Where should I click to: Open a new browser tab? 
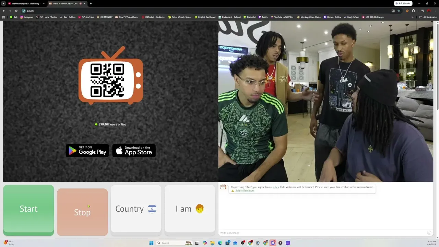[91, 3]
